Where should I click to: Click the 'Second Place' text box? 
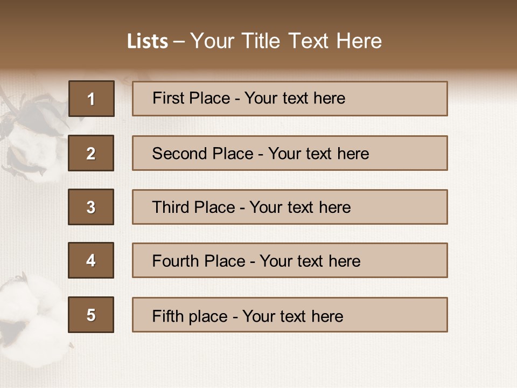(x=290, y=153)
